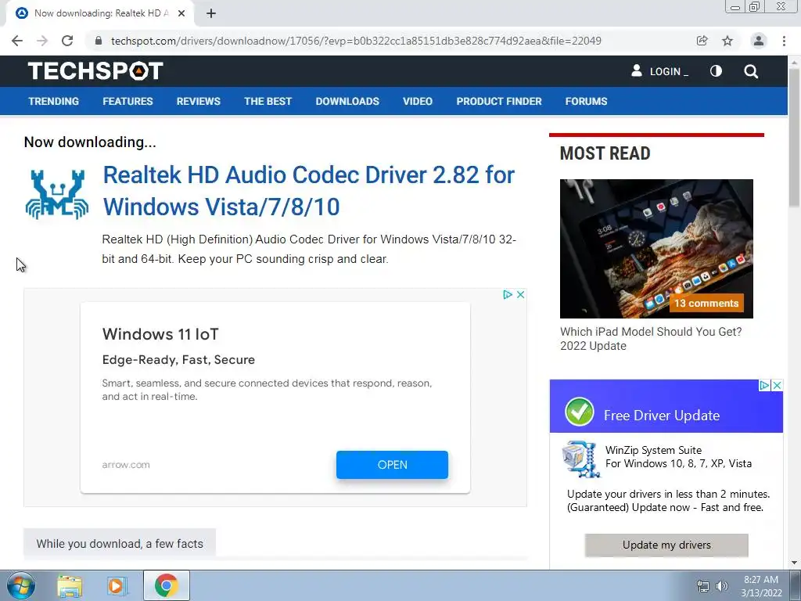Open the Chrome profile avatar

pos(759,41)
